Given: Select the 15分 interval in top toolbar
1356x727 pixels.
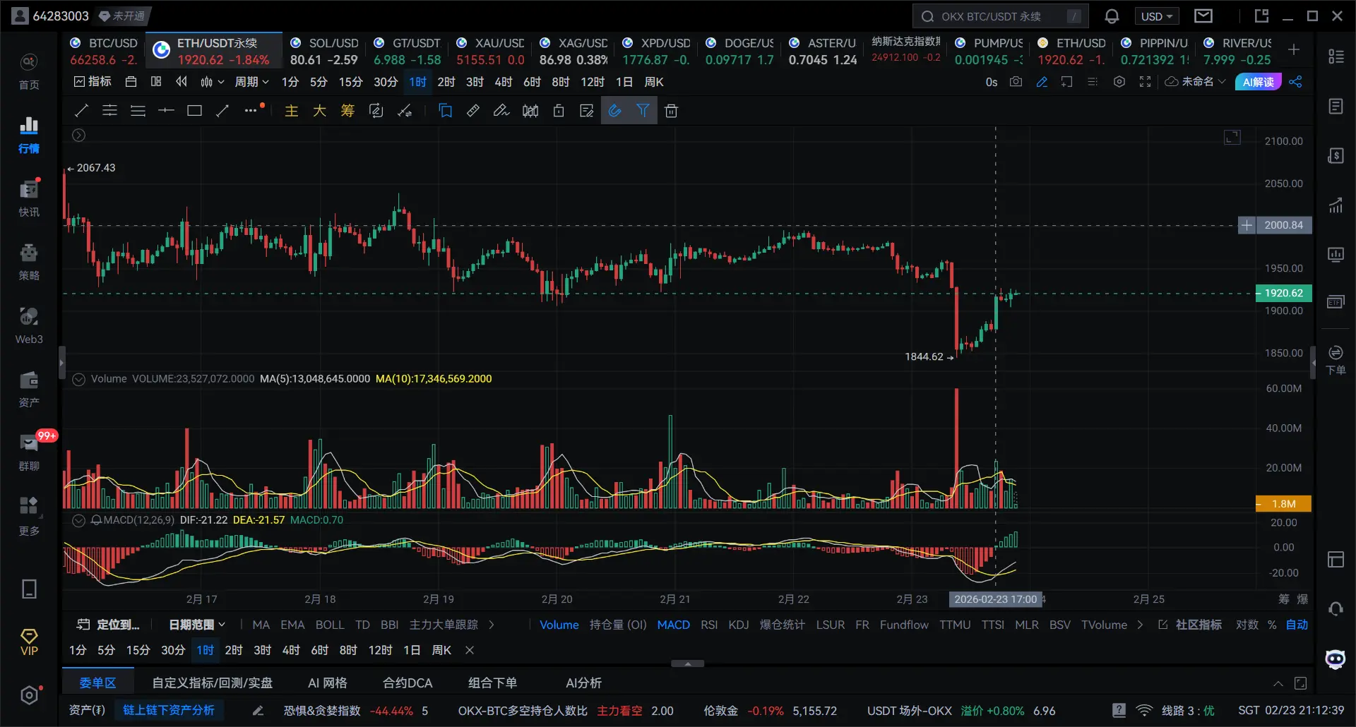Looking at the screenshot, I should (x=350, y=82).
